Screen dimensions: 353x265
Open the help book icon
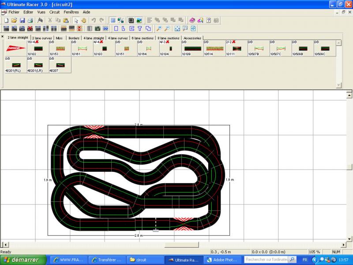tap(192, 20)
